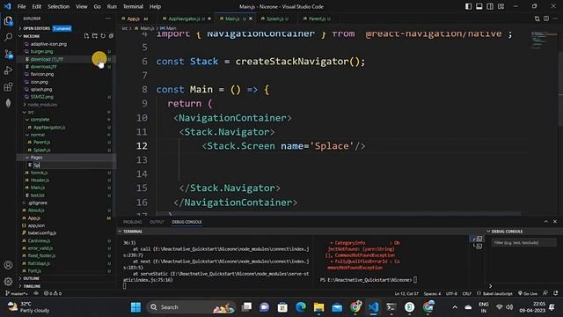
Task: Open the MongoDB leaf icon view
Action: 8,104
